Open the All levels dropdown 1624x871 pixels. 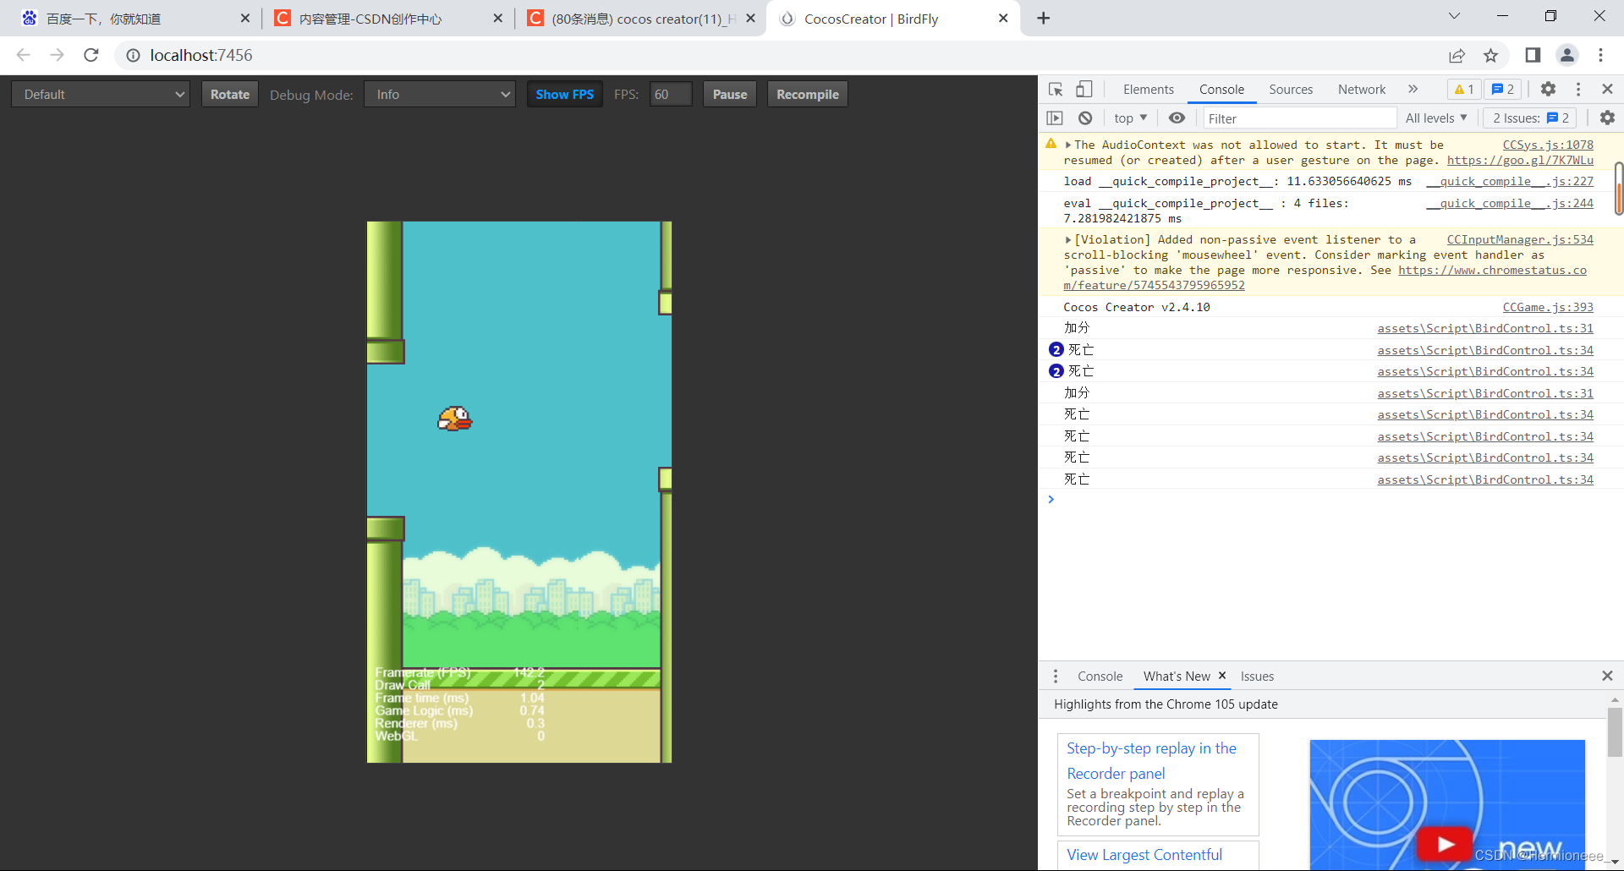pyautogui.click(x=1436, y=118)
